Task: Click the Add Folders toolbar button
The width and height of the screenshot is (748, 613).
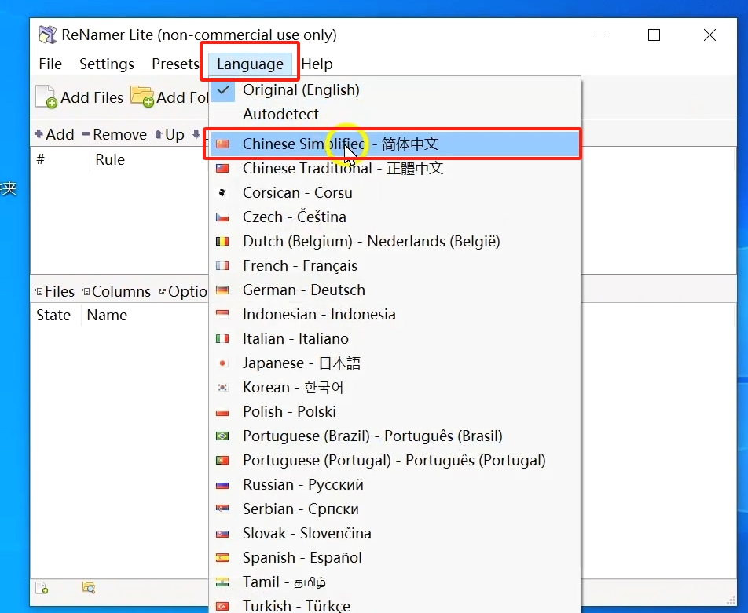Action: pyautogui.click(x=170, y=97)
